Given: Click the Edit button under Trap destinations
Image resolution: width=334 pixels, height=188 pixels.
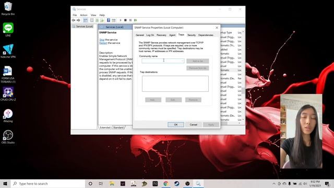Looking at the screenshot, I should (174, 100).
